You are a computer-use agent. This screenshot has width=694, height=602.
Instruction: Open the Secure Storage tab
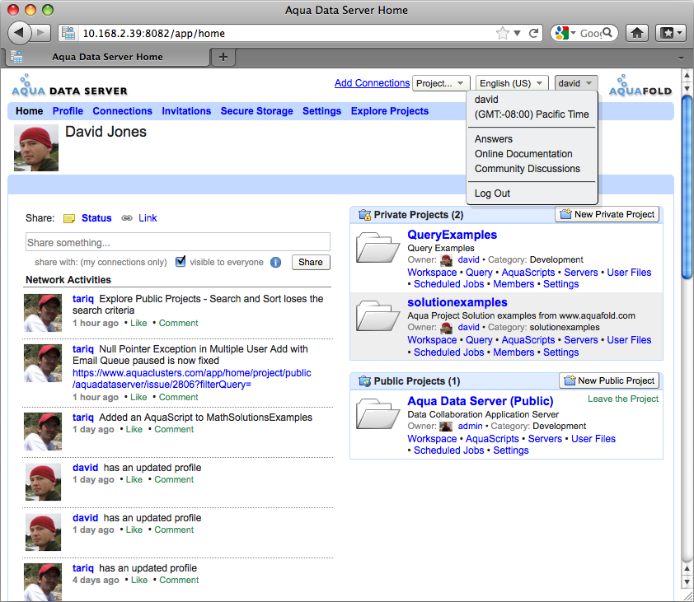point(256,111)
